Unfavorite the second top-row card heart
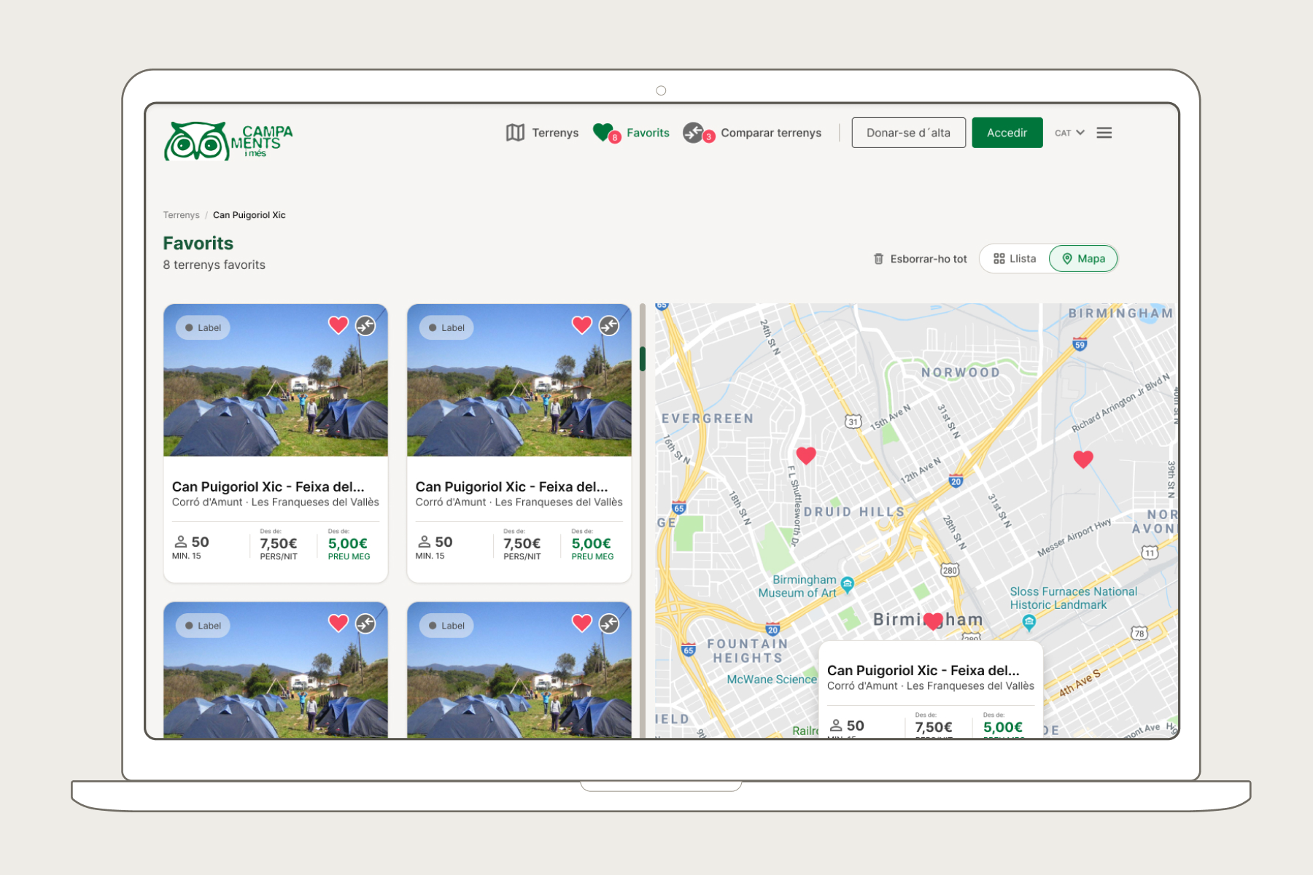The width and height of the screenshot is (1313, 875). click(x=582, y=325)
